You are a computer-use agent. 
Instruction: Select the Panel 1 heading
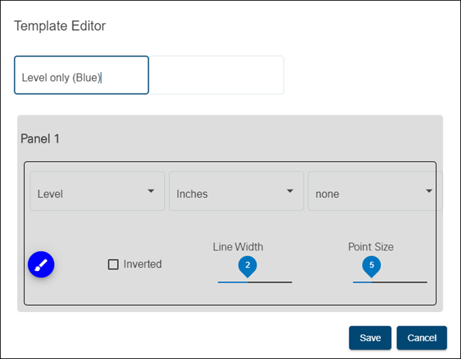[x=40, y=139]
